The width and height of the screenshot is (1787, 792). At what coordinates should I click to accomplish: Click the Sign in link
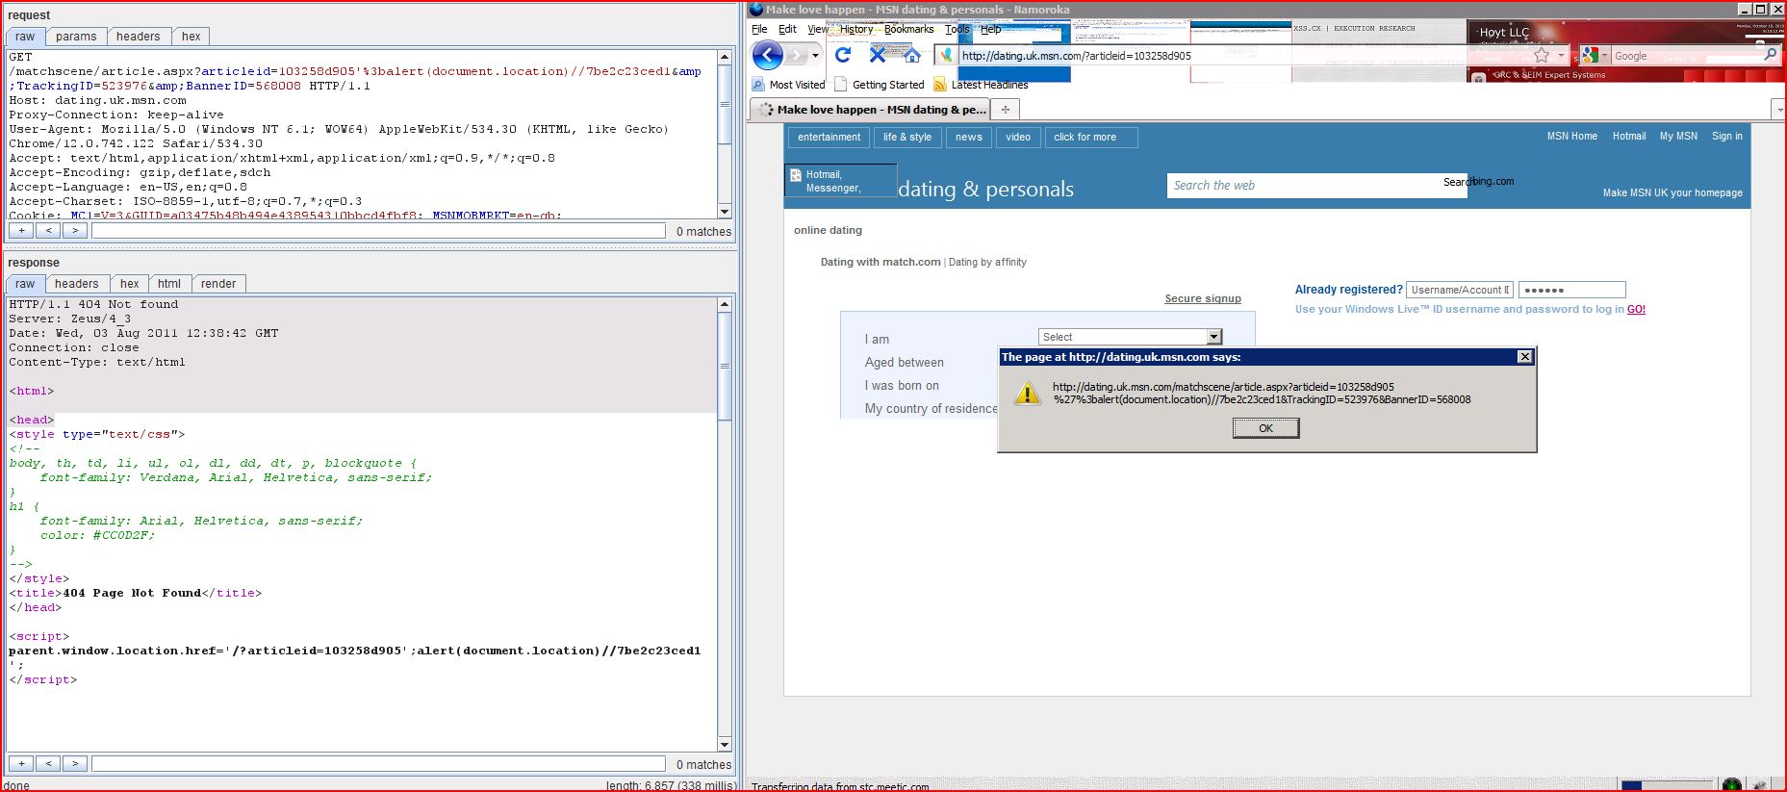1726,137
